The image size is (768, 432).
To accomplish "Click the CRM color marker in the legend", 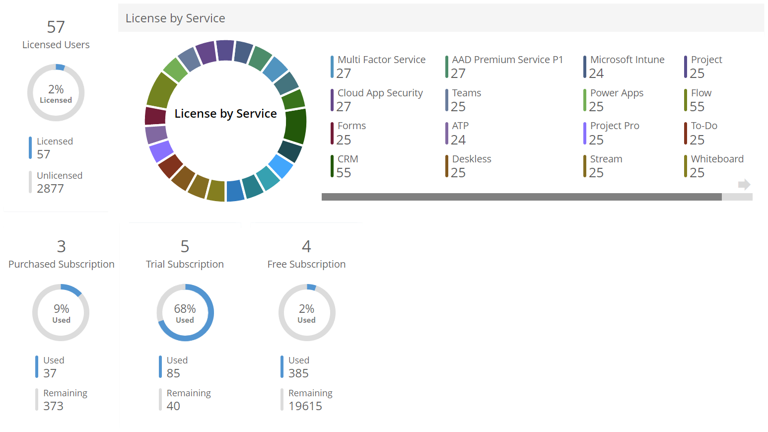I will tap(332, 166).
